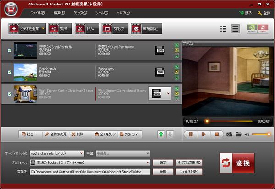This screenshot has height=189, width=275.
Task: Open the Help (ヘルプ) menu
Action: pos(123,13)
